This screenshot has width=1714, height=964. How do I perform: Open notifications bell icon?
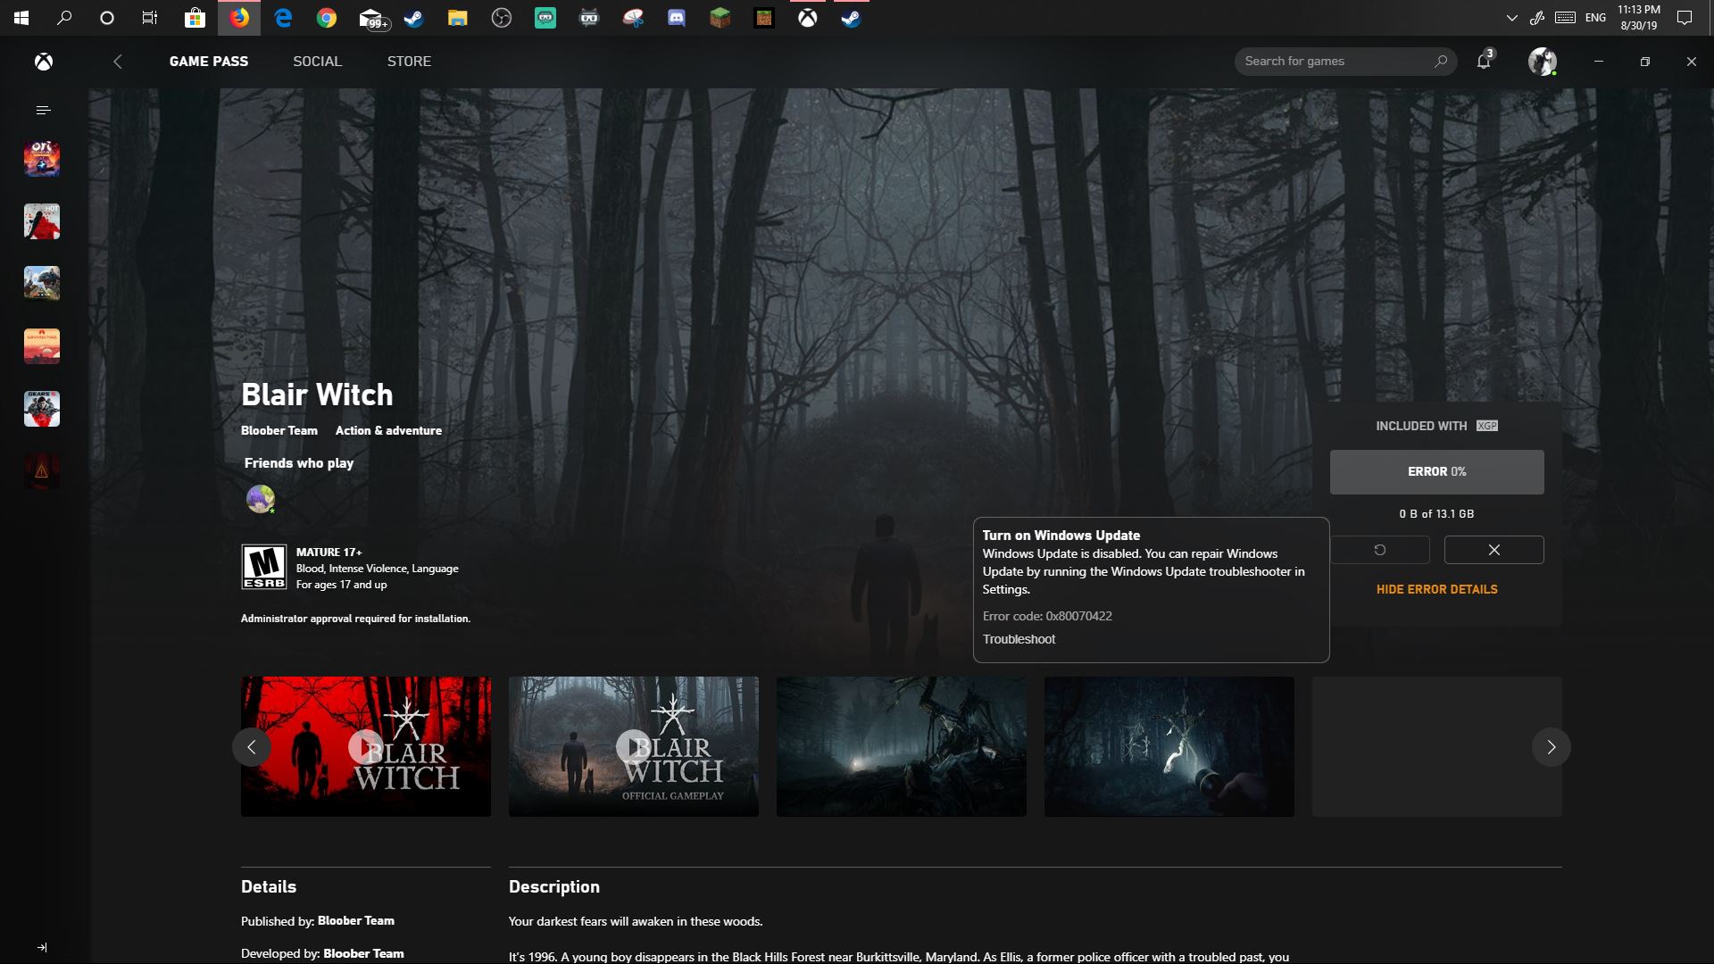1484,61
